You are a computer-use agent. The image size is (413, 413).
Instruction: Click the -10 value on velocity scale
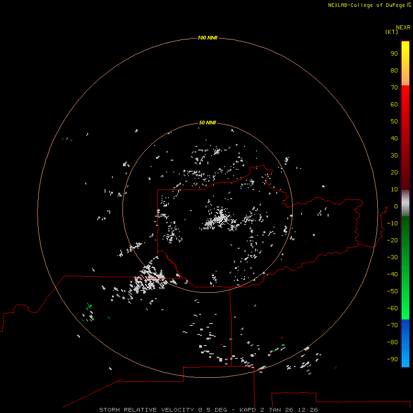(392, 223)
